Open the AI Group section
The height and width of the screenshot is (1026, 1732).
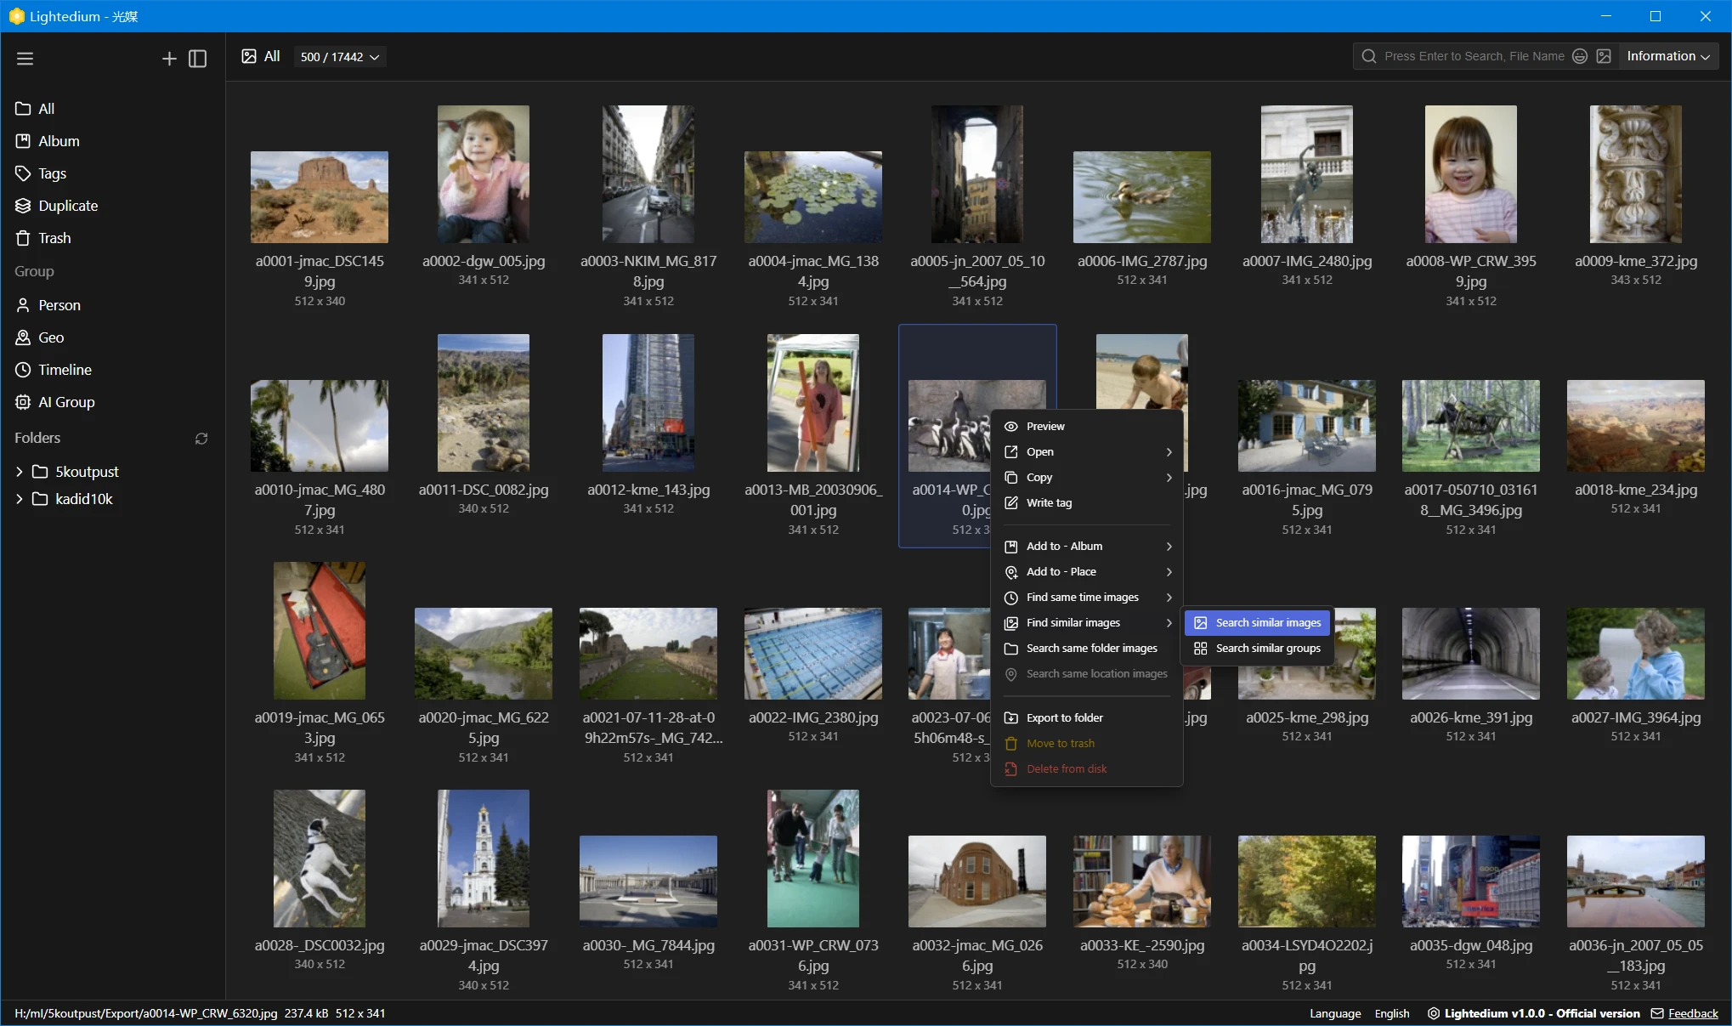click(67, 402)
